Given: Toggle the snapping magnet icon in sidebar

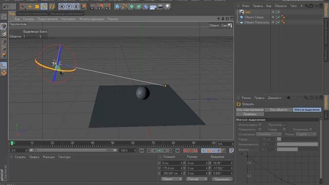Looking at the screenshot, I should tap(4, 73).
